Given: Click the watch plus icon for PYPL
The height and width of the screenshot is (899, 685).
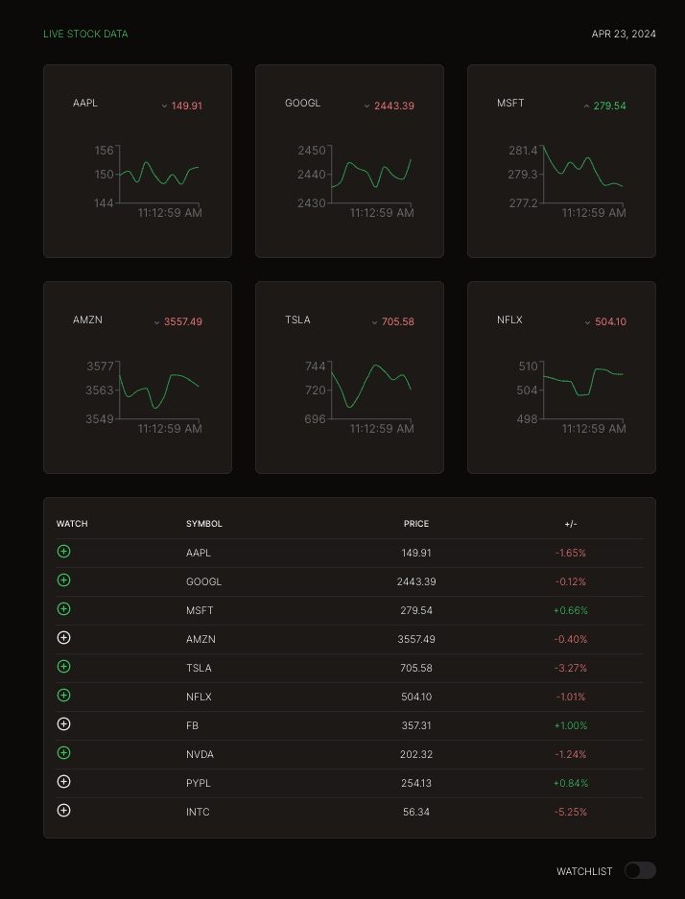Looking at the screenshot, I should click(x=64, y=782).
